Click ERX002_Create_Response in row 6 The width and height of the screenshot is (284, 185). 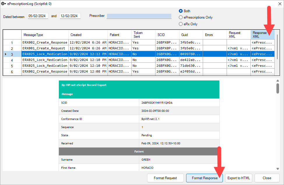click(x=45, y=71)
